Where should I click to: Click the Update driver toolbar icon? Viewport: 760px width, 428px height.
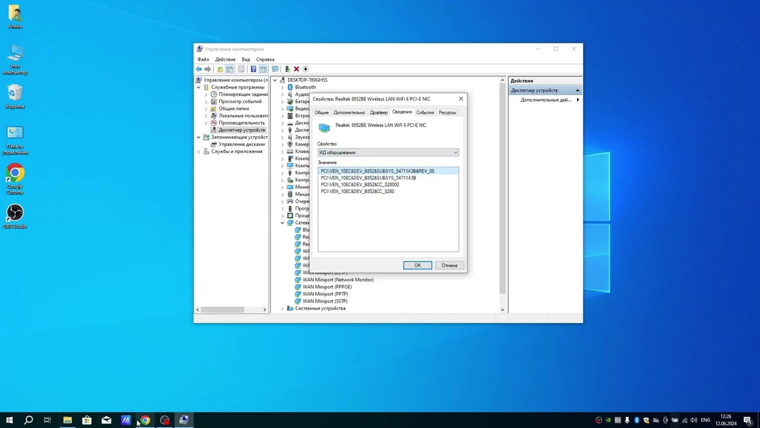pyautogui.click(x=287, y=69)
